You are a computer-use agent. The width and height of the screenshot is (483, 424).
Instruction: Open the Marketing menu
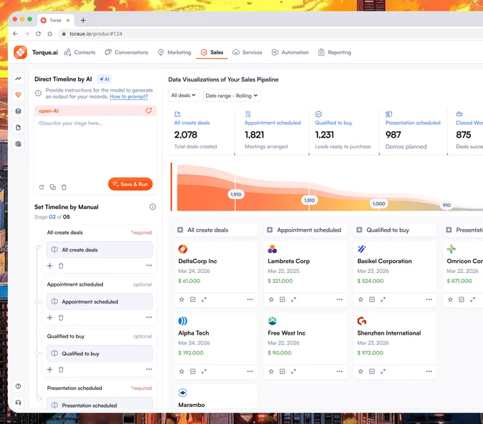(x=174, y=52)
